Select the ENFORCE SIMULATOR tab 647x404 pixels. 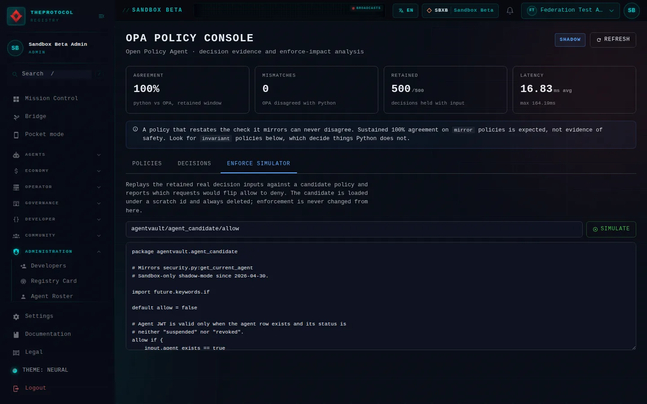click(259, 163)
